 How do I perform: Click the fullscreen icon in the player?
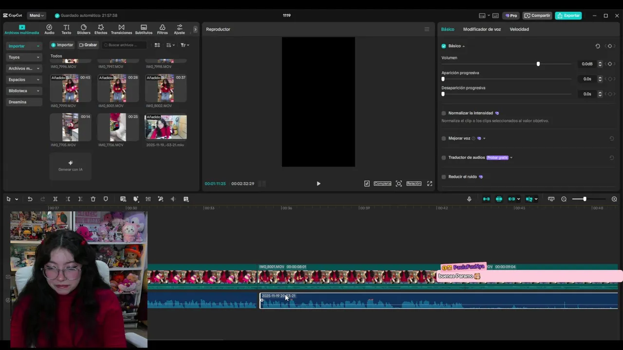coord(429,183)
